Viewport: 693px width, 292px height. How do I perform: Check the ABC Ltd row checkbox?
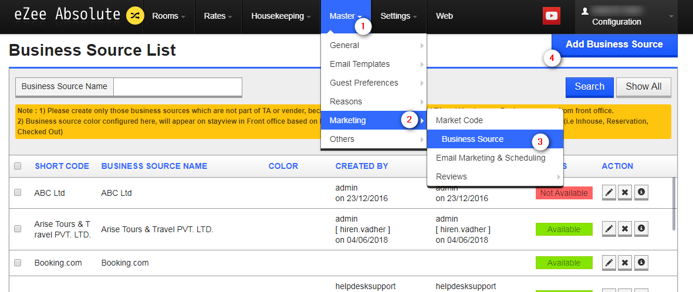(18, 192)
